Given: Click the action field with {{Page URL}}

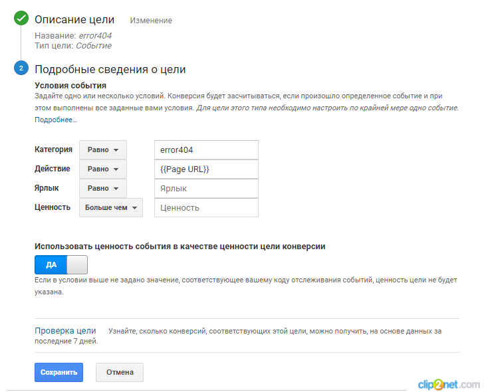Looking at the screenshot, I should pyautogui.click(x=206, y=169).
